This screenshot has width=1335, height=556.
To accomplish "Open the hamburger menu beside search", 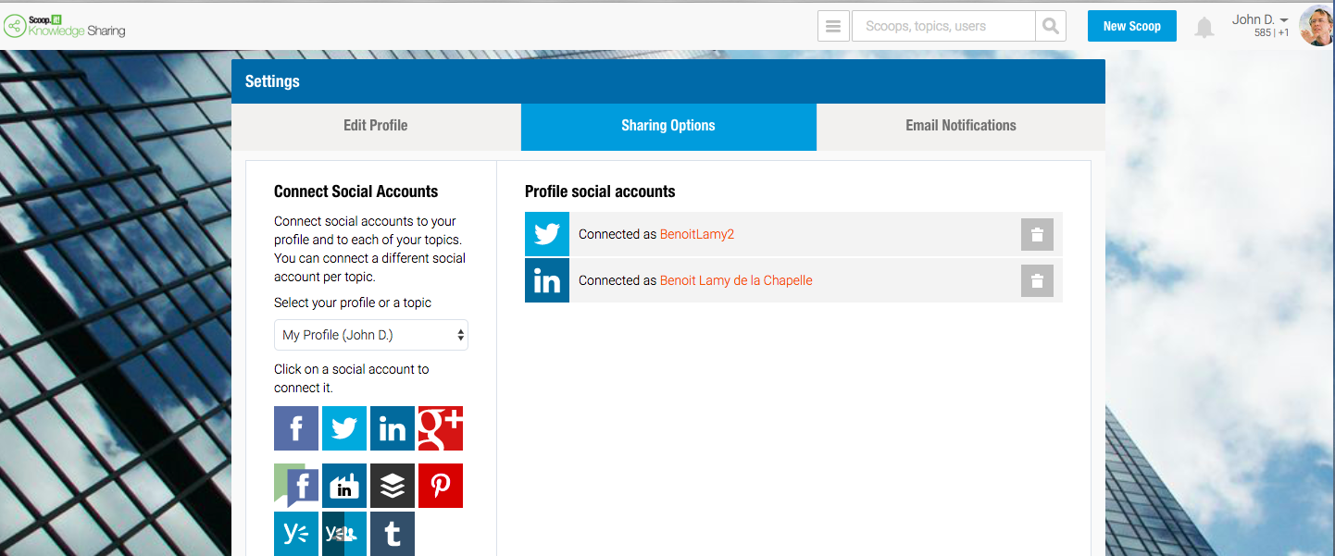I will tap(833, 26).
